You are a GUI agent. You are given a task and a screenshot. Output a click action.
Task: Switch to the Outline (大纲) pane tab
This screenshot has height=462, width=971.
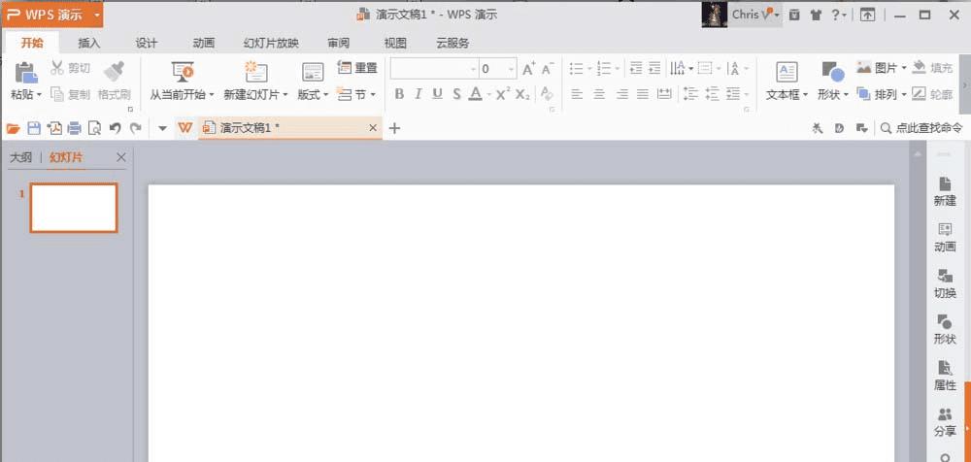pyautogui.click(x=20, y=158)
